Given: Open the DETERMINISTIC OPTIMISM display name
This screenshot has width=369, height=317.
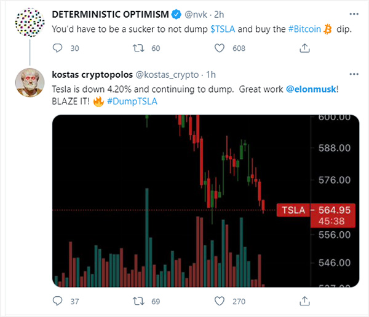Looking at the screenshot, I should click(110, 15).
